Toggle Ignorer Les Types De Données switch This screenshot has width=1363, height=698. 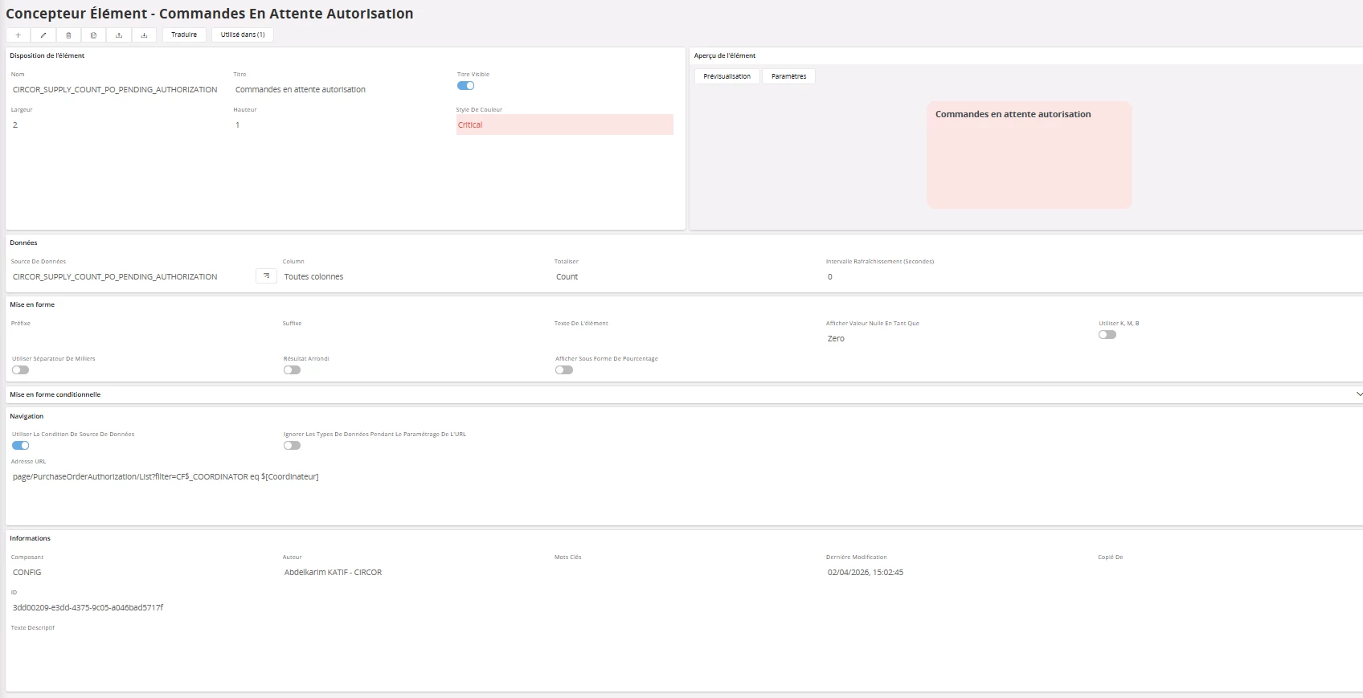(292, 446)
